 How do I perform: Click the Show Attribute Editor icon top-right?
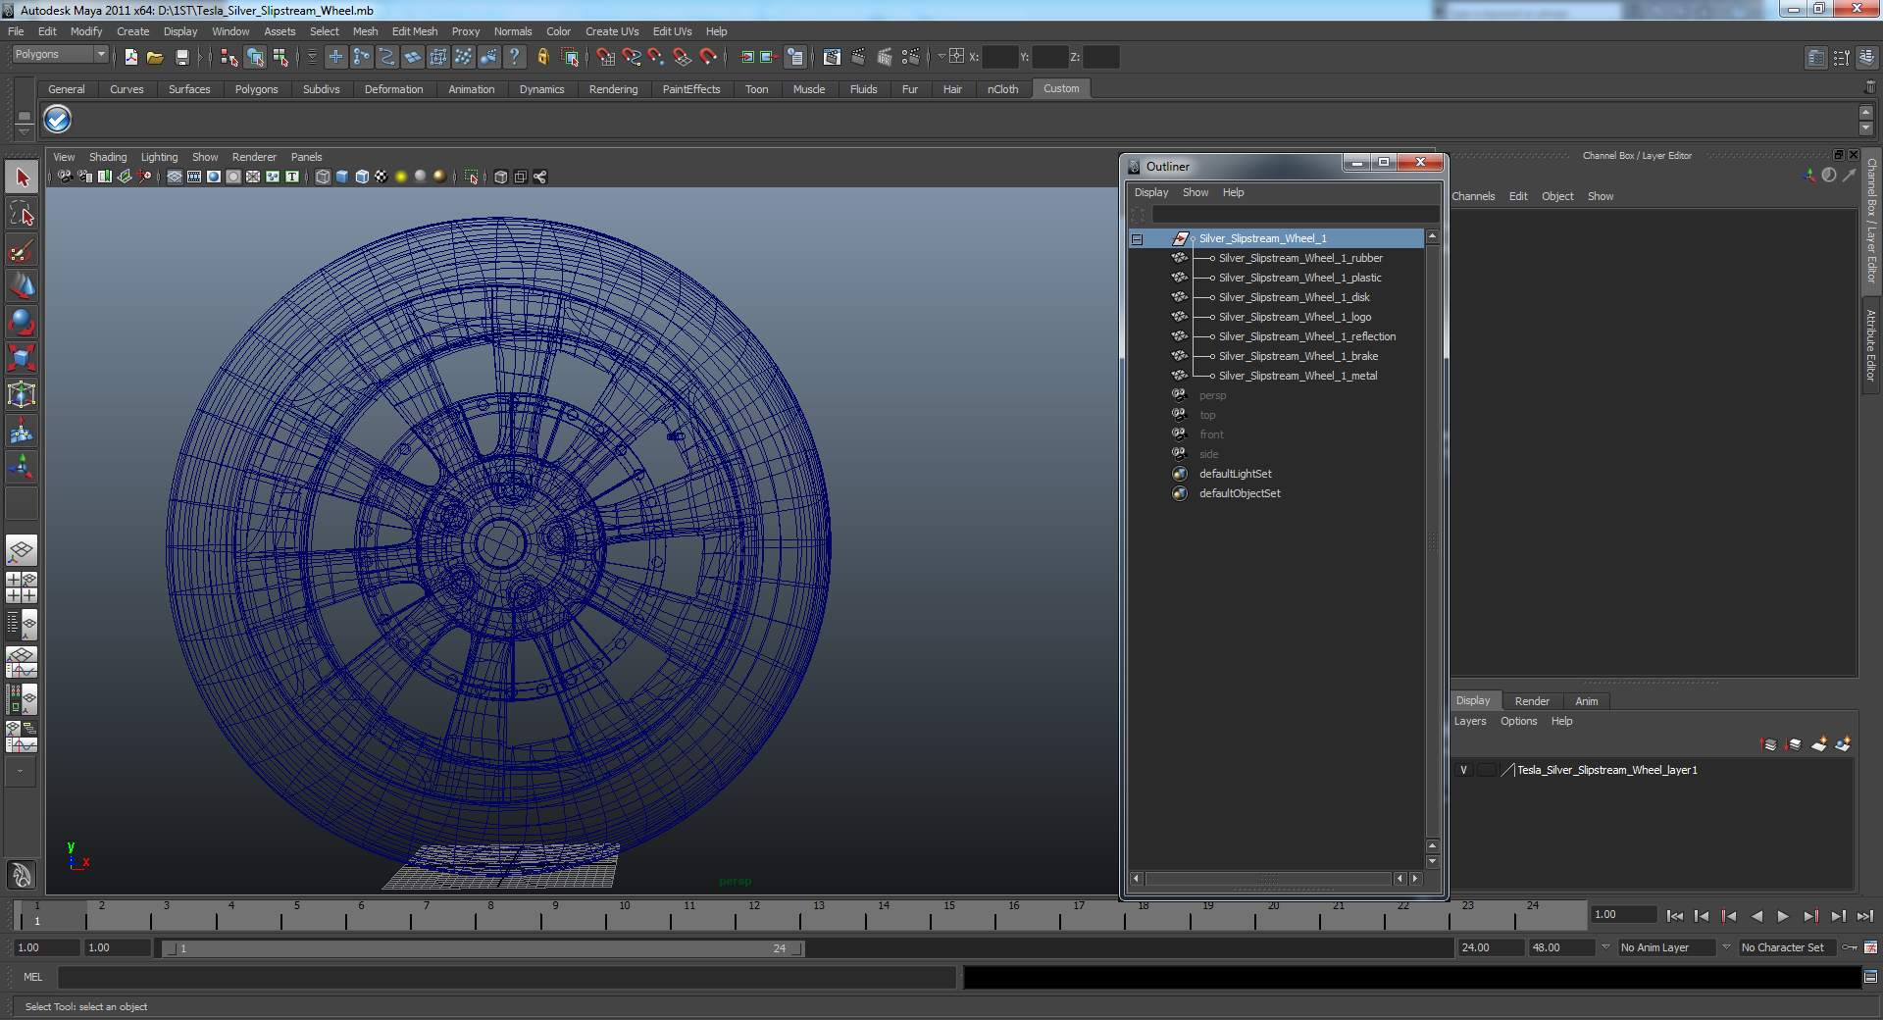pyautogui.click(x=1815, y=58)
